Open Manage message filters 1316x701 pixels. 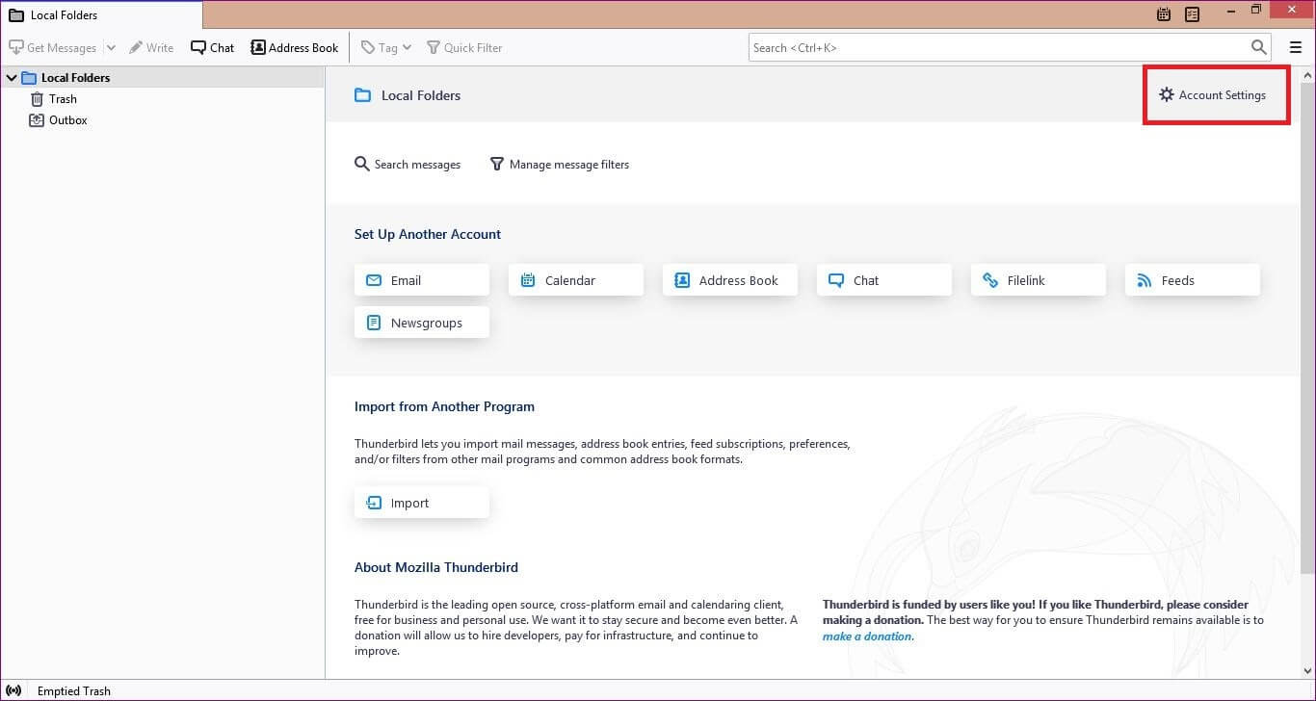coord(560,165)
